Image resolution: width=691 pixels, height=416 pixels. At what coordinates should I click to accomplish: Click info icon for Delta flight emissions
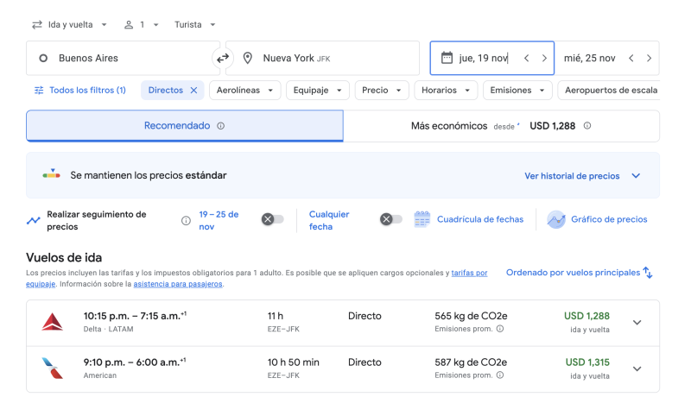pyautogui.click(x=500, y=328)
